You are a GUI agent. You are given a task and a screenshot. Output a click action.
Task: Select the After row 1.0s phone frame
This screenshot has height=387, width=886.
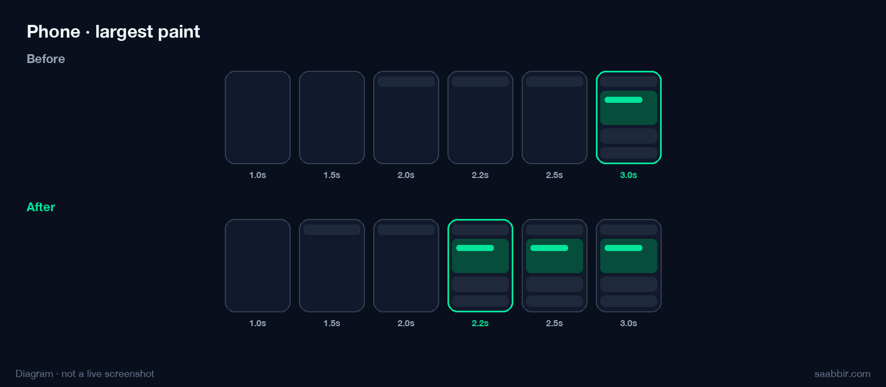pos(257,265)
